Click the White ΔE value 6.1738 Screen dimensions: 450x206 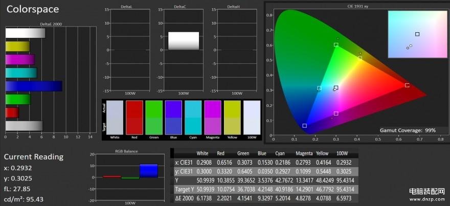204,198
